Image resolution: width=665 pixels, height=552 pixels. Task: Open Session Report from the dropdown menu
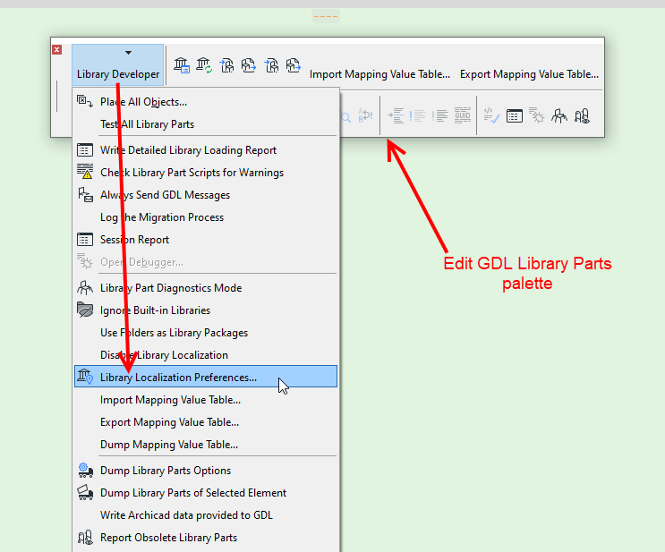point(206,240)
